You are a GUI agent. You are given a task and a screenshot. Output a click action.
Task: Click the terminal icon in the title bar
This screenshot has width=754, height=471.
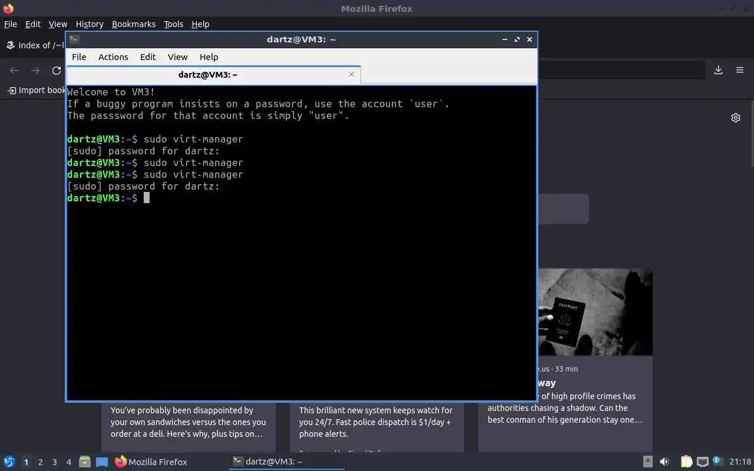coord(74,39)
